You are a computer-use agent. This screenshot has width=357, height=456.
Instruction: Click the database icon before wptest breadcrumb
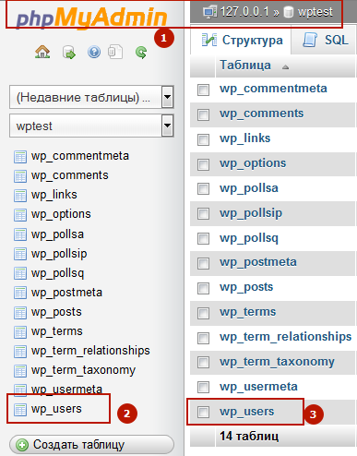click(288, 12)
